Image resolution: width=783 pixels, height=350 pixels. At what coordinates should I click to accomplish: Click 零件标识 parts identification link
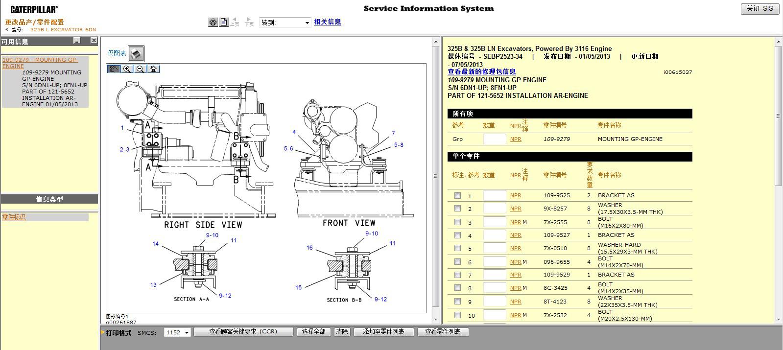pos(14,217)
